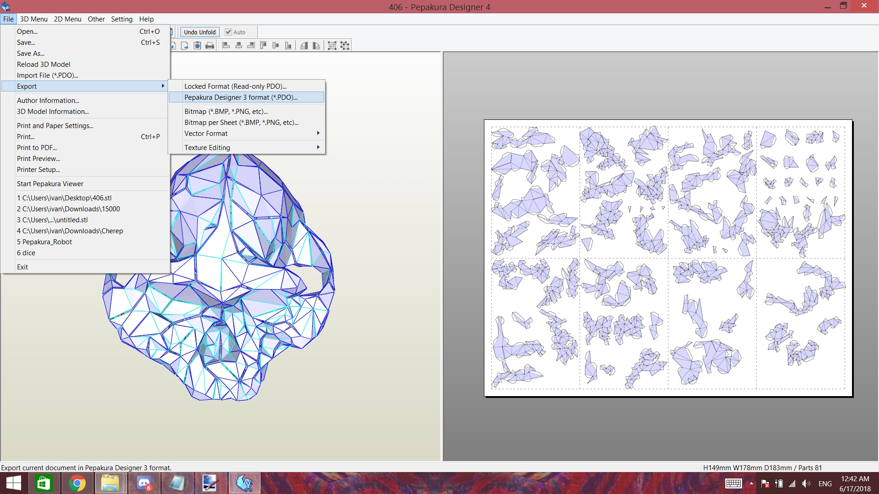Select Start Pepakura Viewer
Viewport: 879px width, 494px height.
point(85,183)
